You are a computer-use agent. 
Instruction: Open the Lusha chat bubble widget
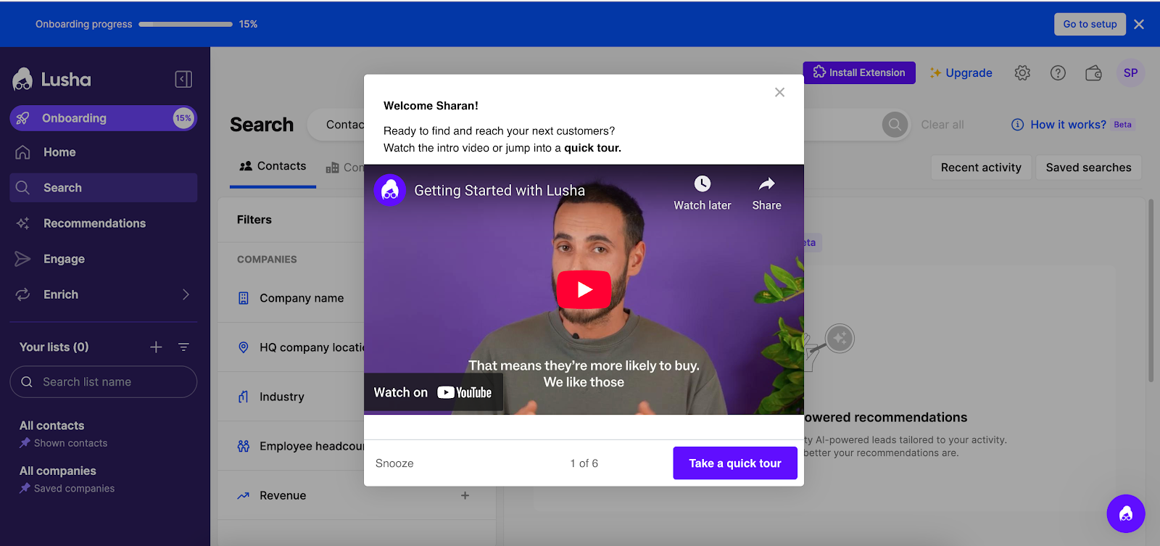click(1126, 513)
